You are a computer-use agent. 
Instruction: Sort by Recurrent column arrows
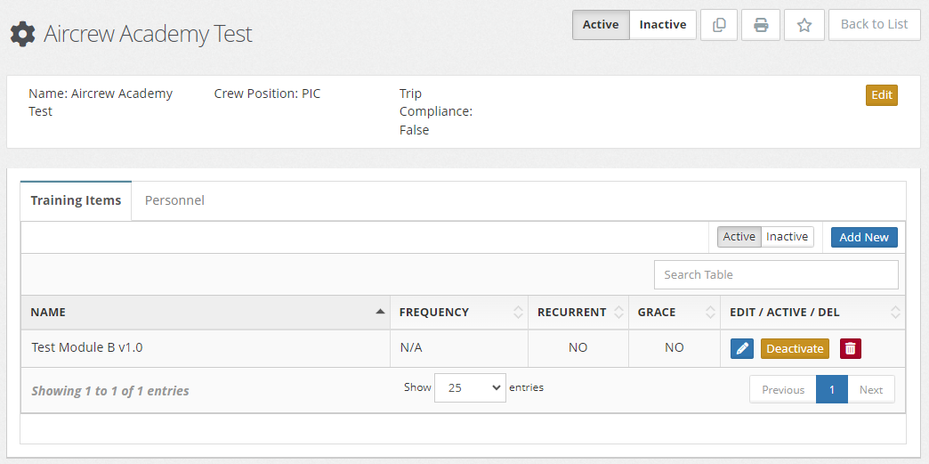(x=619, y=312)
